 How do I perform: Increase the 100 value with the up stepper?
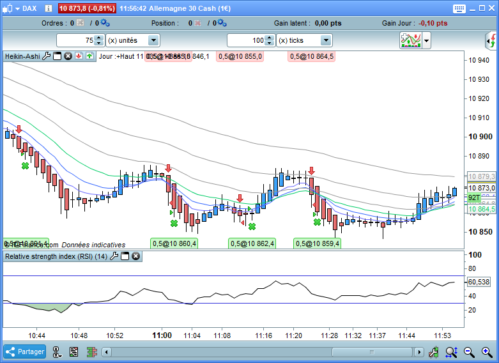tap(270, 38)
